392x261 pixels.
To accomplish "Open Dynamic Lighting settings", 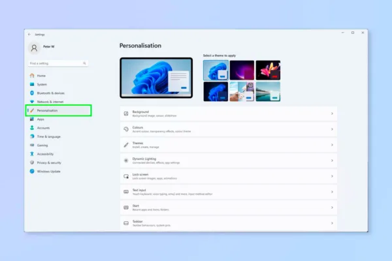I will pos(229,161).
